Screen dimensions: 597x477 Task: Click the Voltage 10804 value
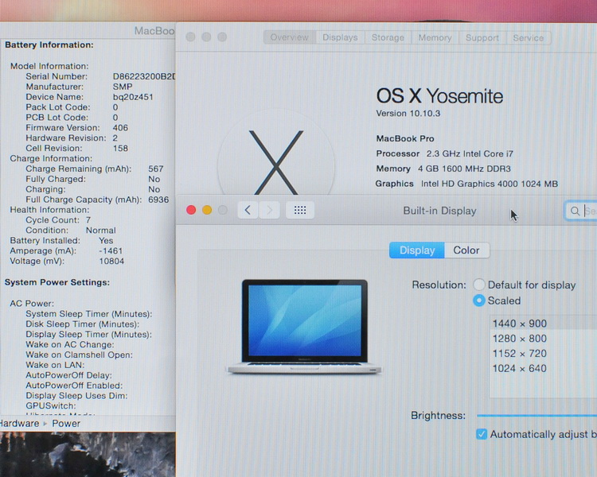tap(111, 262)
